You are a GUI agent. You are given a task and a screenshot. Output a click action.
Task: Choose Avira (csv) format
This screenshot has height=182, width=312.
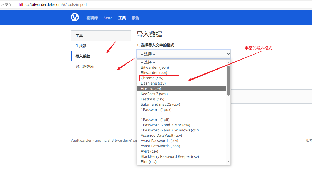click(x=181, y=151)
